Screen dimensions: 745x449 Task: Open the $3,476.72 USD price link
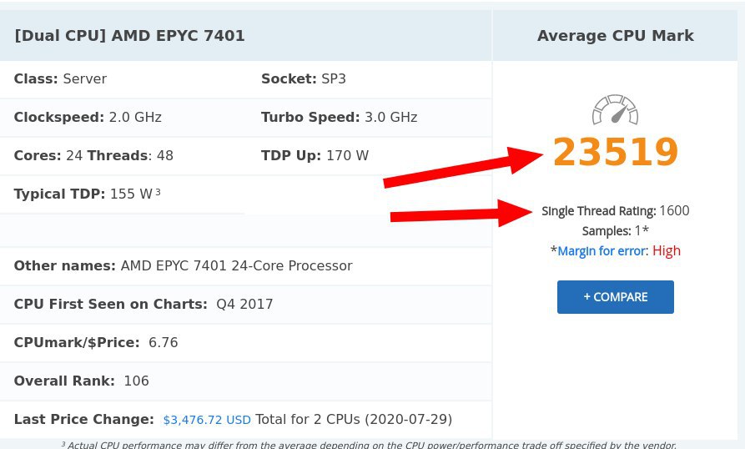click(x=207, y=420)
